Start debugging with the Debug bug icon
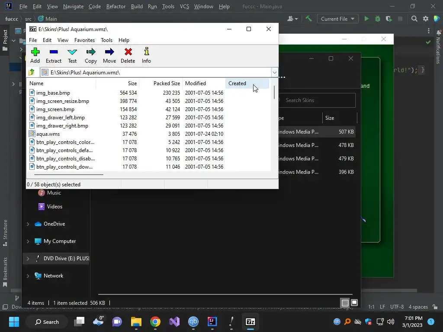Screen dimensions: 443x332 point(377,19)
